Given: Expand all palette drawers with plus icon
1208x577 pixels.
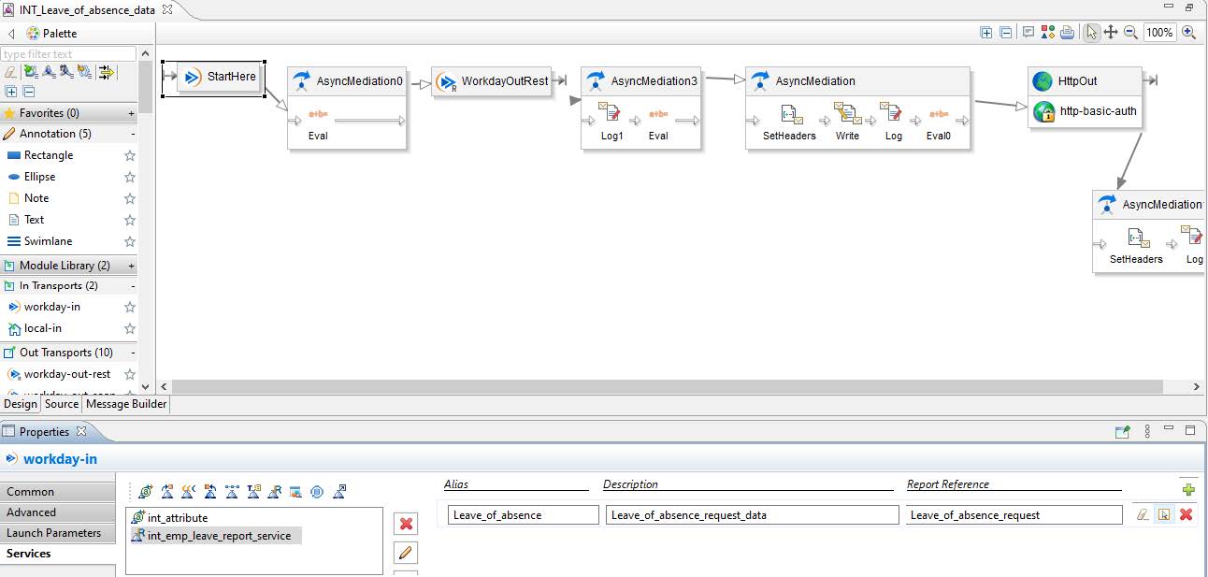Looking at the screenshot, I should coord(11,92).
